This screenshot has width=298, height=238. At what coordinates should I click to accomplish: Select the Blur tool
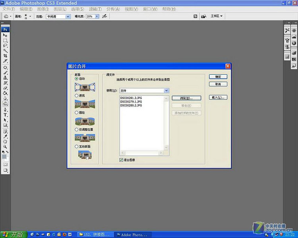coord(5,98)
